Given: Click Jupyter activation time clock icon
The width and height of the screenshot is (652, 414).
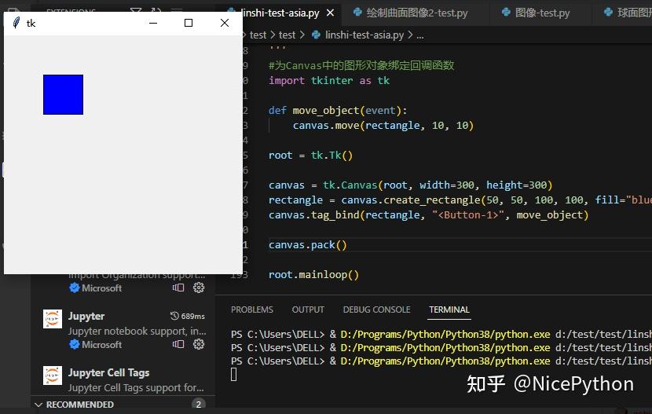Looking at the screenshot, I should 174,316.
